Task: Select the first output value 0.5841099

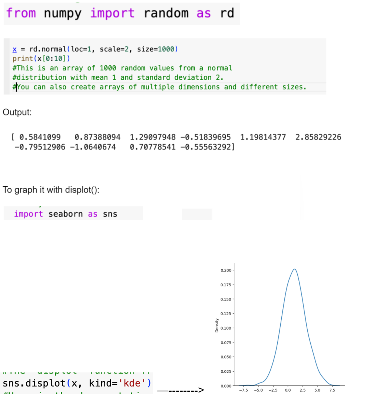Action: pyautogui.click(x=40, y=137)
